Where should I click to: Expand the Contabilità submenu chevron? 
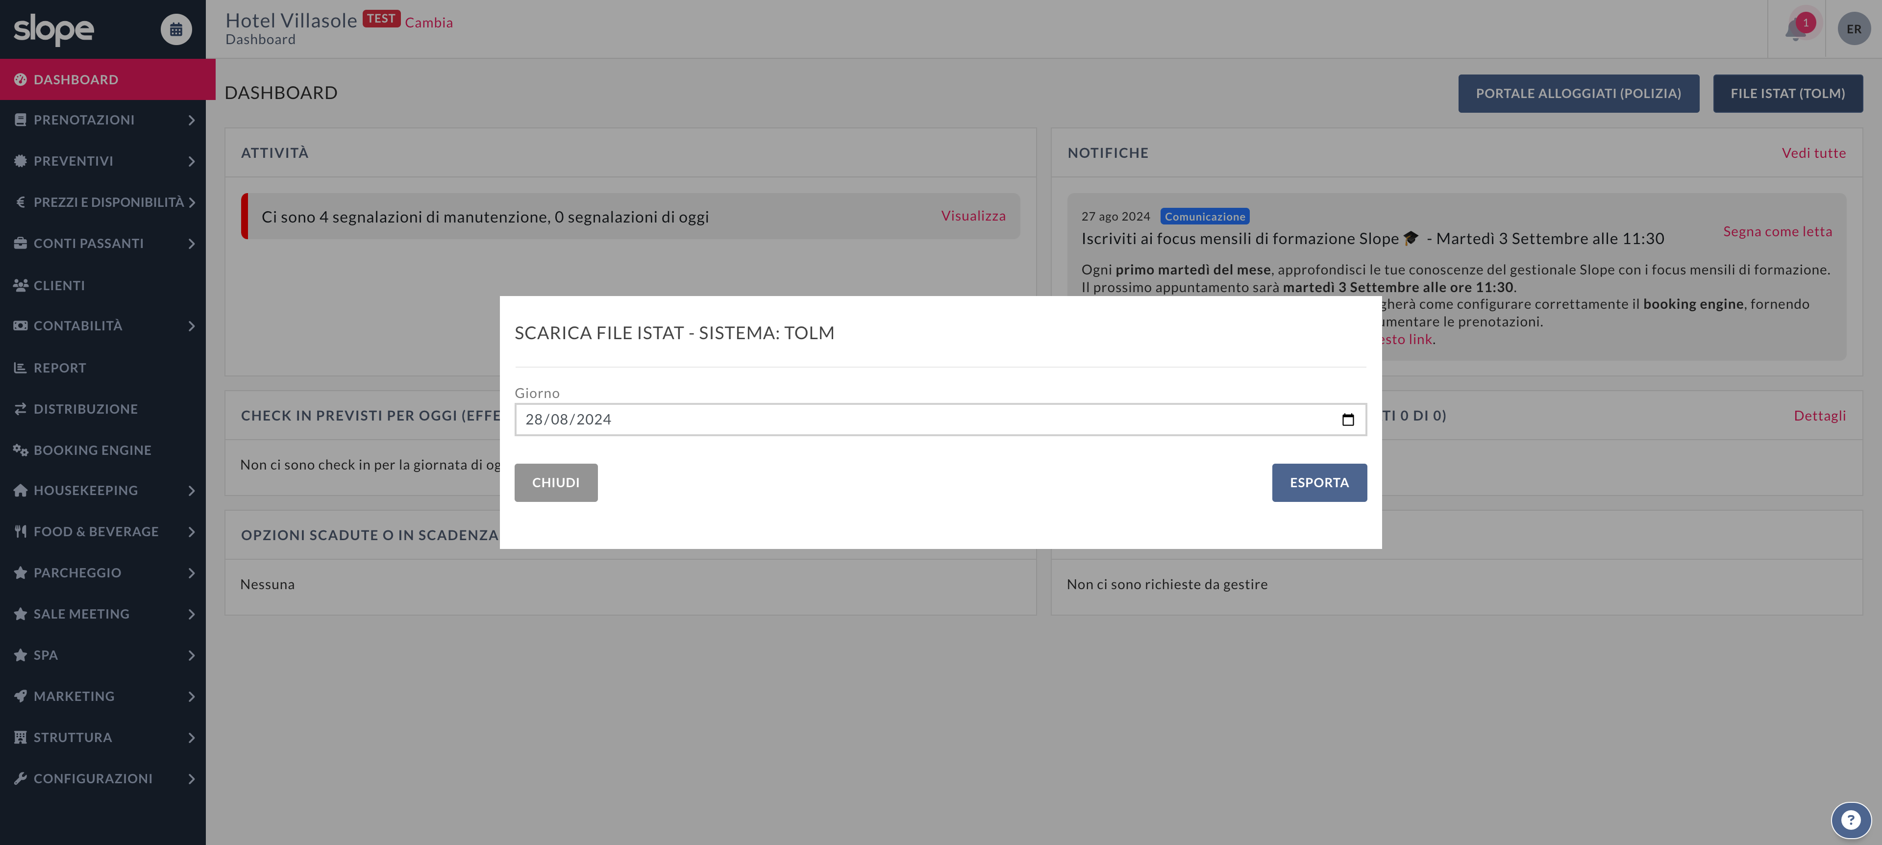192,326
